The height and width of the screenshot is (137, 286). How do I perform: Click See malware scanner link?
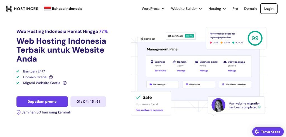pyautogui.click(x=149, y=110)
